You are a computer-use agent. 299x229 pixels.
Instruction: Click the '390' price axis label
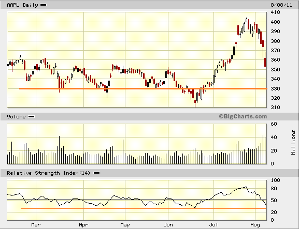pyautogui.click(x=275, y=32)
